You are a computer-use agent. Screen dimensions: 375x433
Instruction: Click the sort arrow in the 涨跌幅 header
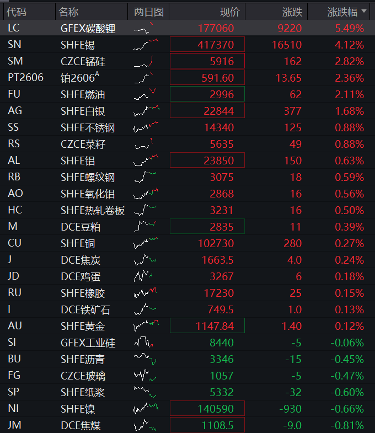pyautogui.click(x=363, y=12)
